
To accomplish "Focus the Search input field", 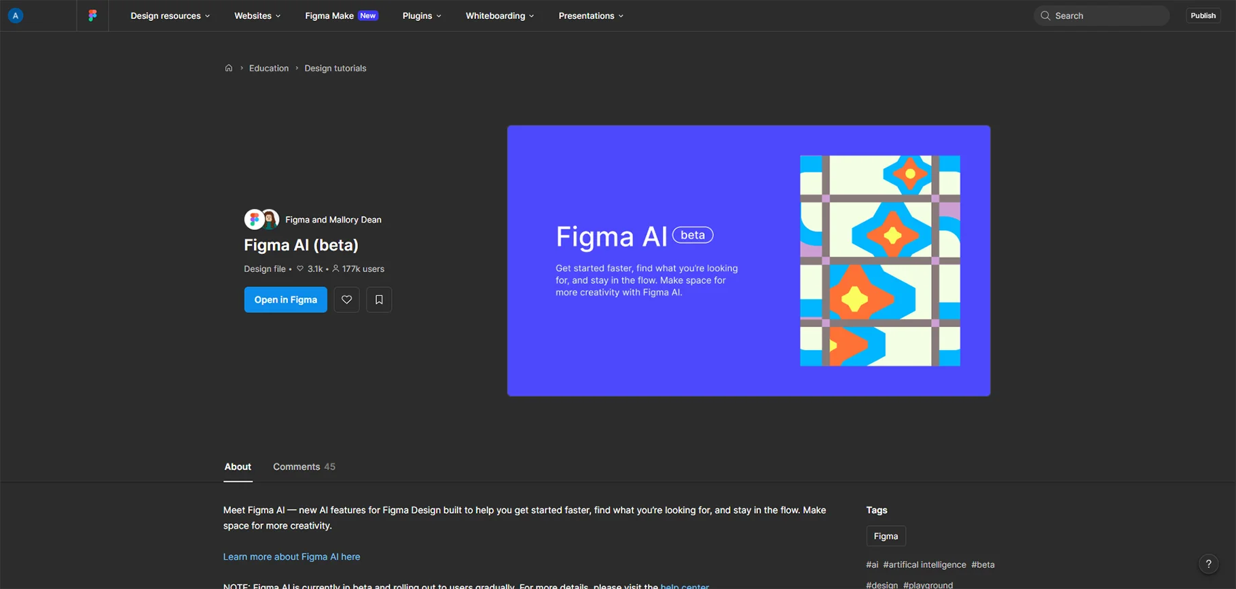I will pos(1102,16).
